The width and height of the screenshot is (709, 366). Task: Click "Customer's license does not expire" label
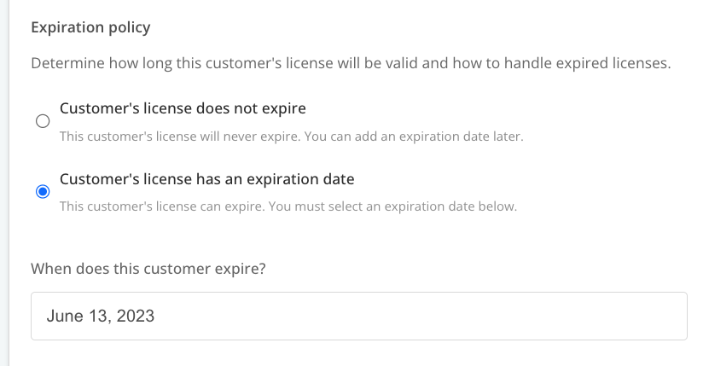pyautogui.click(x=183, y=108)
